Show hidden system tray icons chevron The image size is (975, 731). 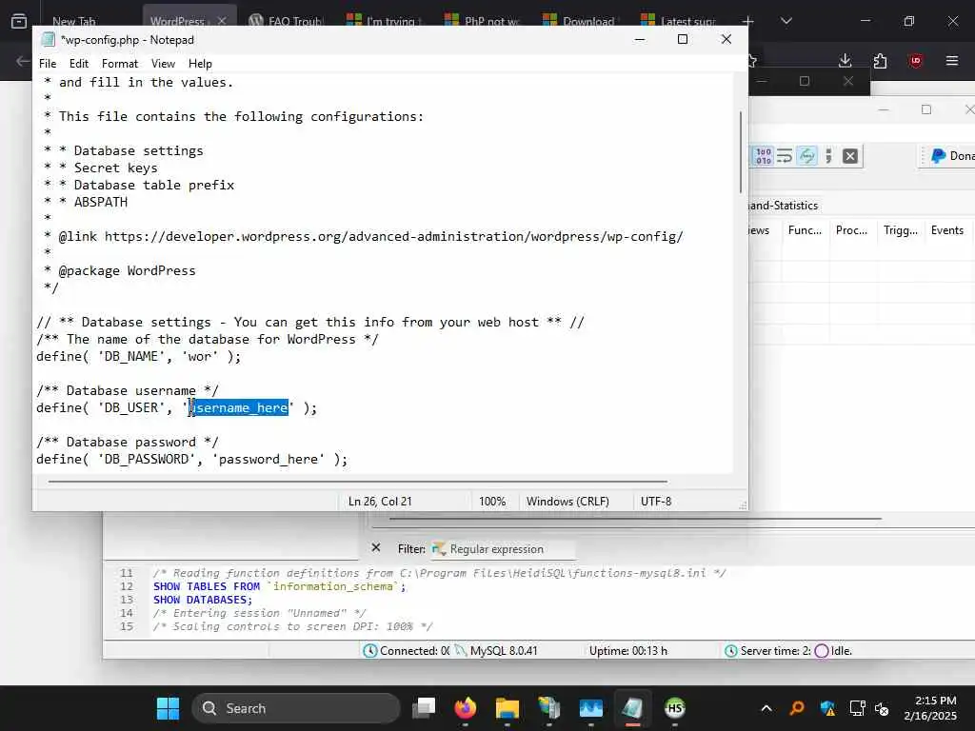pos(766,708)
